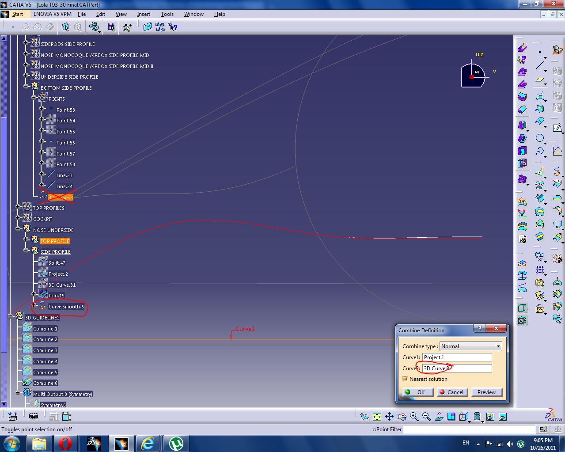Select Curve smooth.6 in the tree
This screenshot has height=452, width=565.
click(x=66, y=307)
